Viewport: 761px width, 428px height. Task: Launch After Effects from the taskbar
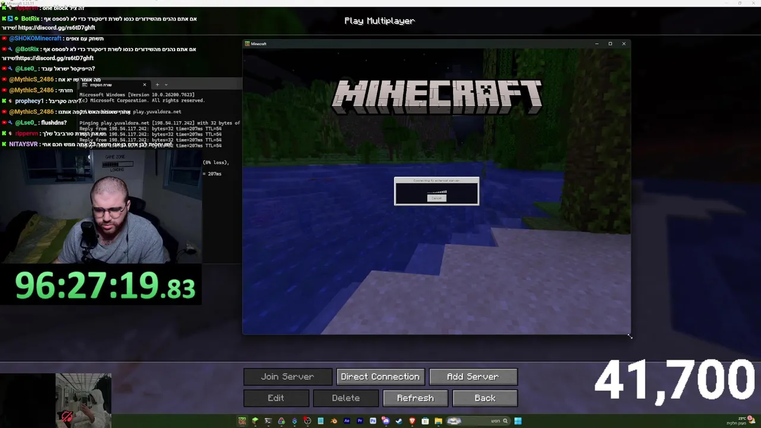point(347,421)
